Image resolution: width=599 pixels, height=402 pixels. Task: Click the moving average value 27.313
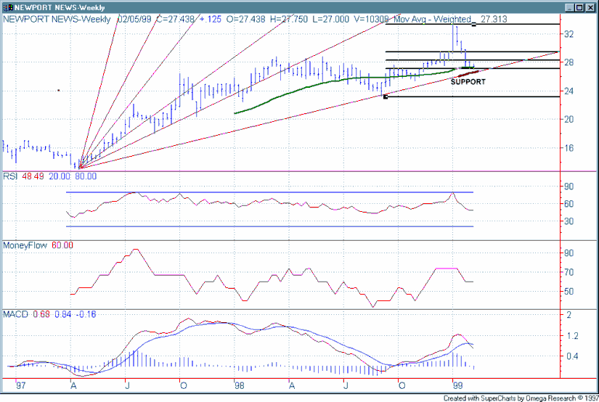point(494,19)
